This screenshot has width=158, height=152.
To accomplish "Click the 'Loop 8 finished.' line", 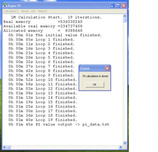I will tap(41, 71).
